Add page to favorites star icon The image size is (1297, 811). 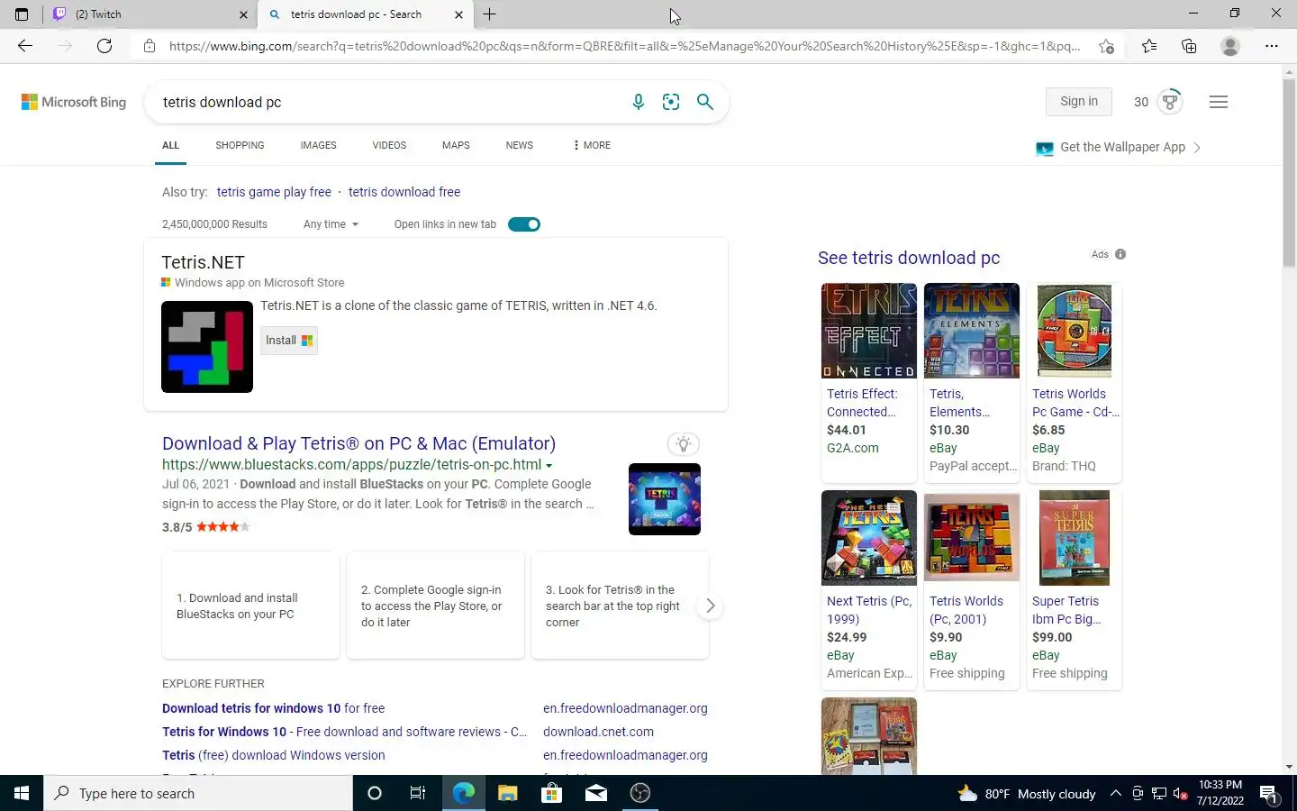click(1107, 46)
